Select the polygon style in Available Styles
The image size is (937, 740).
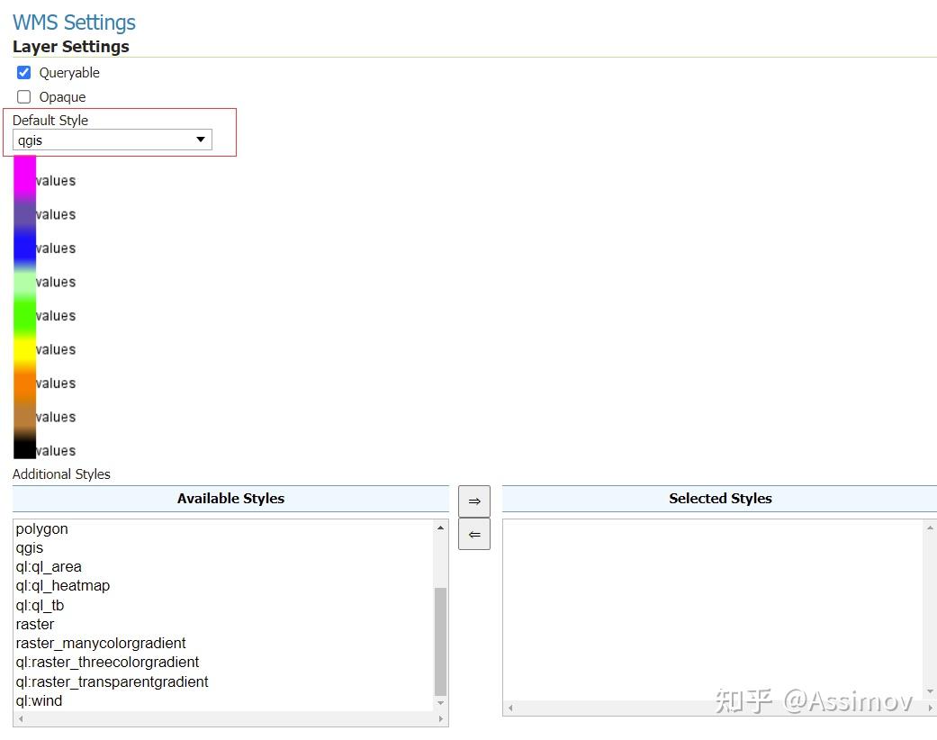pyautogui.click(x=41, y=528)
